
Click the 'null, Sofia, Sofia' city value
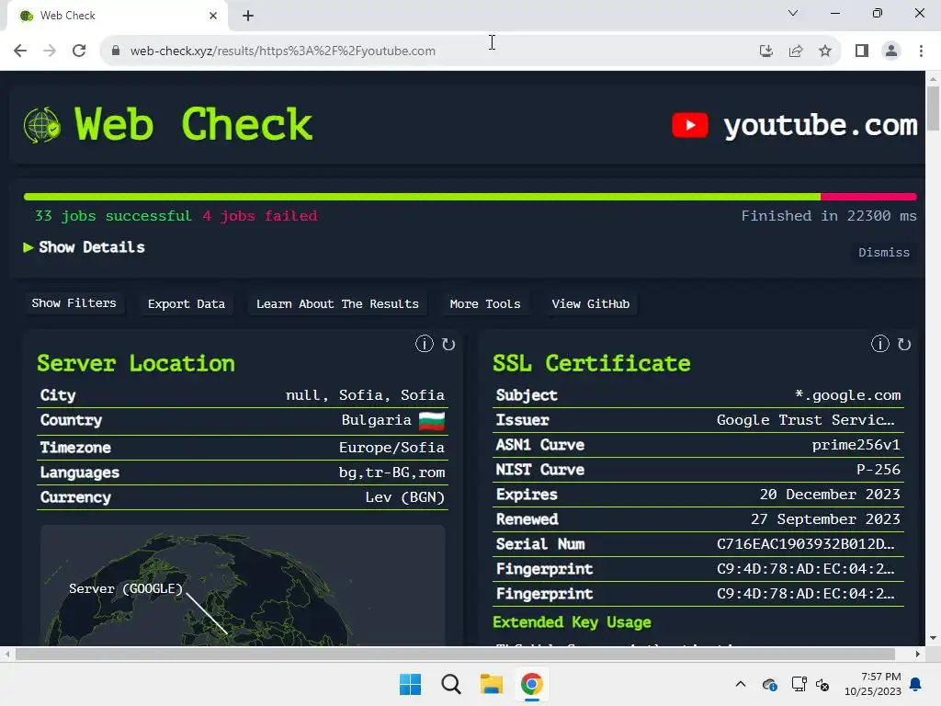click(x=365, y=395)
